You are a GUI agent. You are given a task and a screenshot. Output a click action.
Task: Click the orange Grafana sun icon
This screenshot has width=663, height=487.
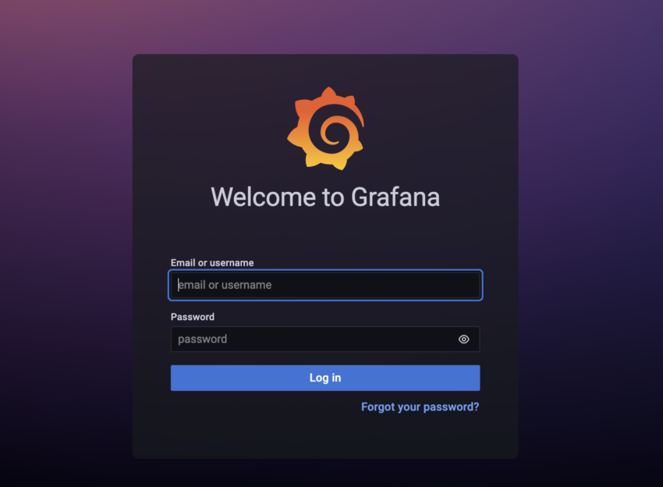pos(325,129)
